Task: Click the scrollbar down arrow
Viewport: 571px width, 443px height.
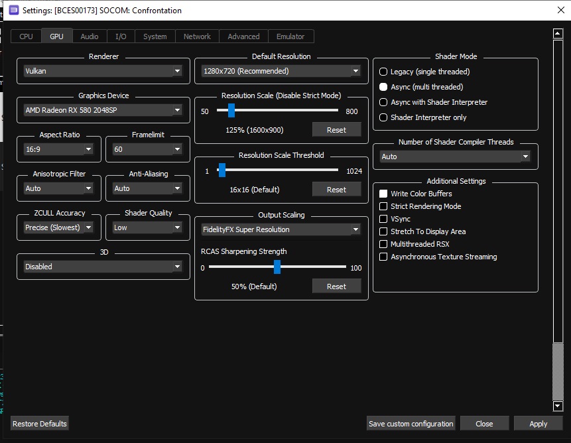Action: pos(557,406)
